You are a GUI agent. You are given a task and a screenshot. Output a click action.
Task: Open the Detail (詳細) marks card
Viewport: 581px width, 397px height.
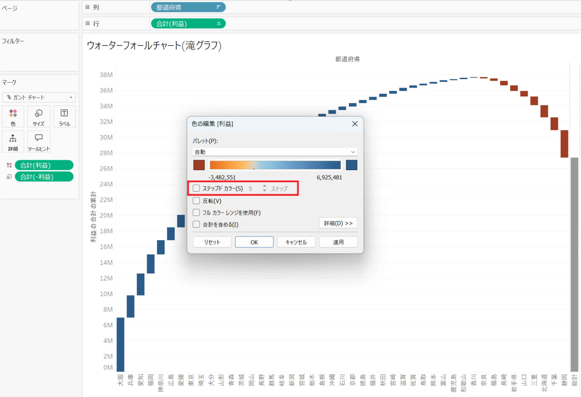pyautogui.click(x=13, y=142)
